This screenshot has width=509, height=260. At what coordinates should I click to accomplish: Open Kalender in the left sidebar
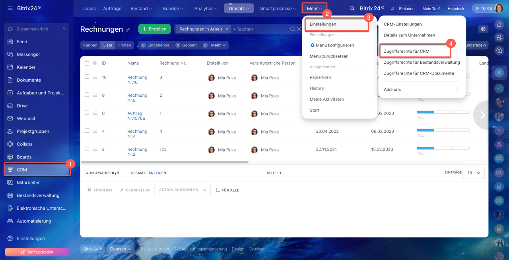26,67
